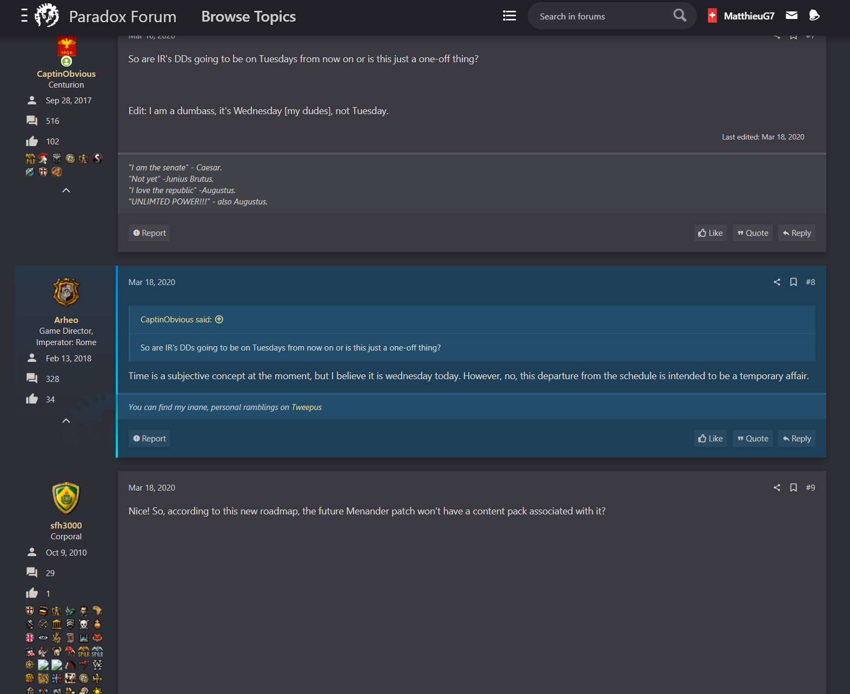Collapse Arheo's user info panel
The image size is (850, 694).
tap(65, 420)
